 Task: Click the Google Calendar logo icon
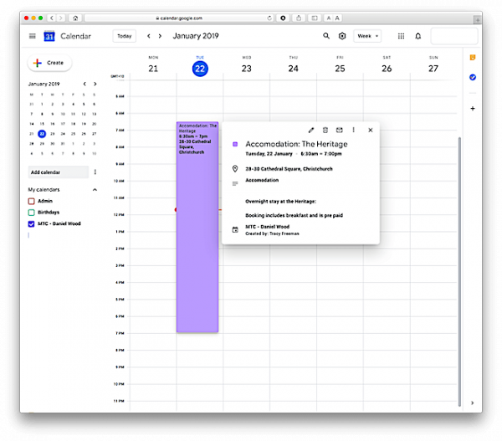[49, 36]
